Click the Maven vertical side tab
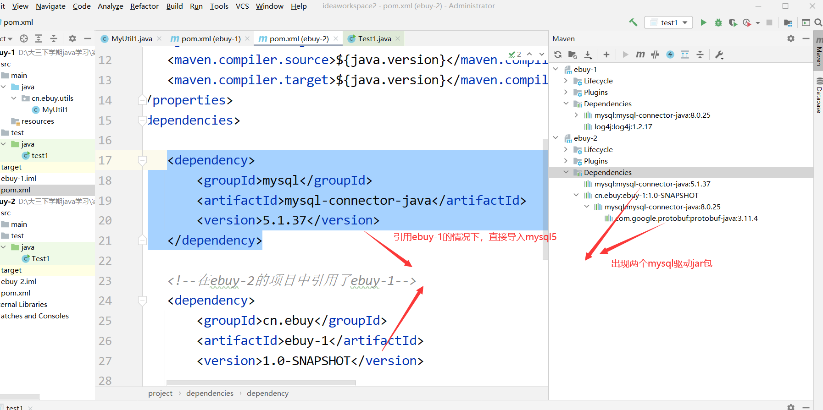Image resolution: width=823 pixels, height=410 pixels. pos(818,51)
